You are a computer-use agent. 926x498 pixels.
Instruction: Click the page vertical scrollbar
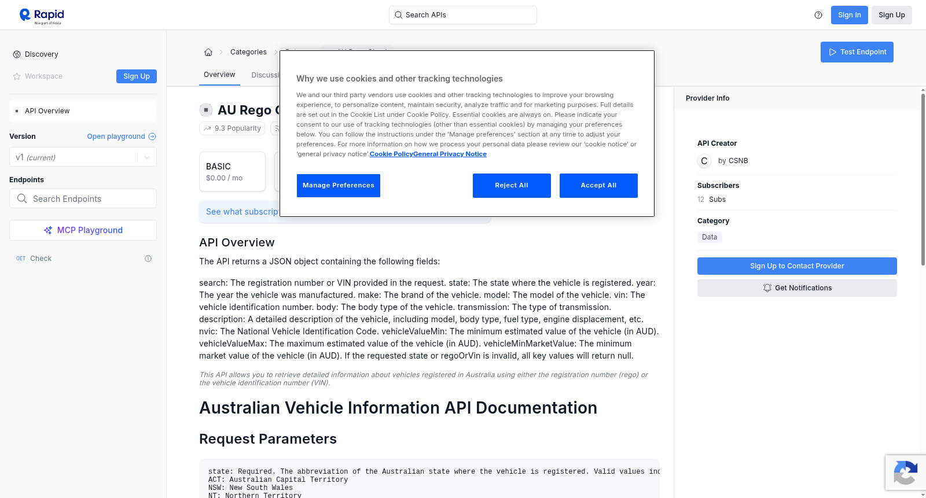click(x=923, y=179)
